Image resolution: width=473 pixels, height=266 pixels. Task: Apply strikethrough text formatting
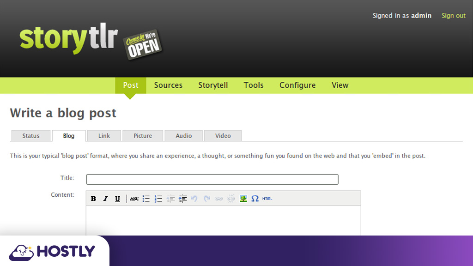coord(134,199)
